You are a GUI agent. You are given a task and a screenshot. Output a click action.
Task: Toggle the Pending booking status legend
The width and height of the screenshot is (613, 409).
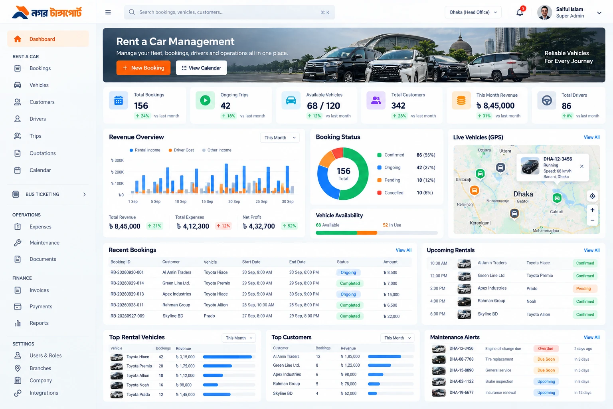389,180
